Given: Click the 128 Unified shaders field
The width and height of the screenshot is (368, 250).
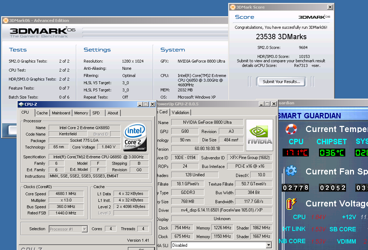Looking at the screenshot, I should click(195, 175).
